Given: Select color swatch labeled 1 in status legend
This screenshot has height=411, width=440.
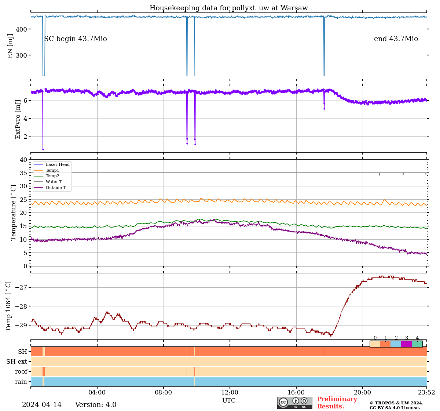Looking at the screenshot, I should pyautogui.click(x=385, y=344).
